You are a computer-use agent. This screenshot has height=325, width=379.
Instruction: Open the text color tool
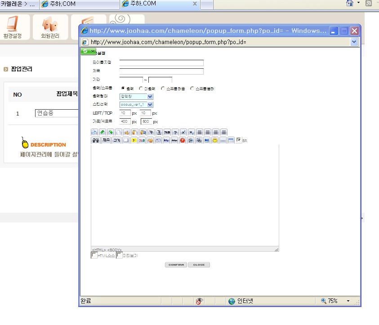(x=142, y=140)
